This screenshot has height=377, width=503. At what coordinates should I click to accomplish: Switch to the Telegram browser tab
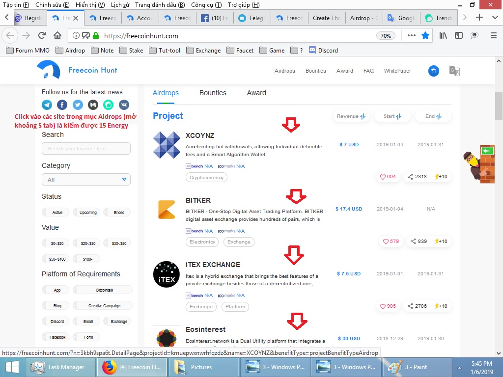pos(252,18)
